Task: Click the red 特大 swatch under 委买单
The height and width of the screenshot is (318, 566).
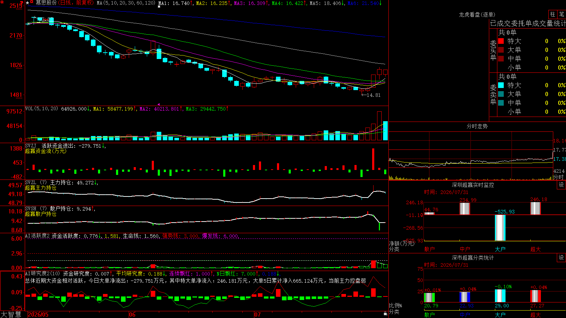Action: click(x=501, y=41)
